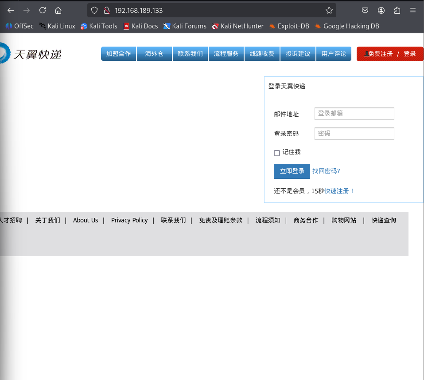This screenshot has width=424, height=380.
Task: Click the browser back arrow
Action: point(11,10)
